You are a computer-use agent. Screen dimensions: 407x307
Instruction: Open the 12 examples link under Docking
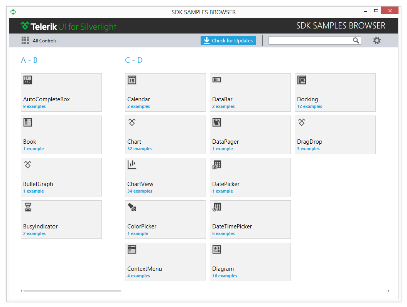(309, 106)
